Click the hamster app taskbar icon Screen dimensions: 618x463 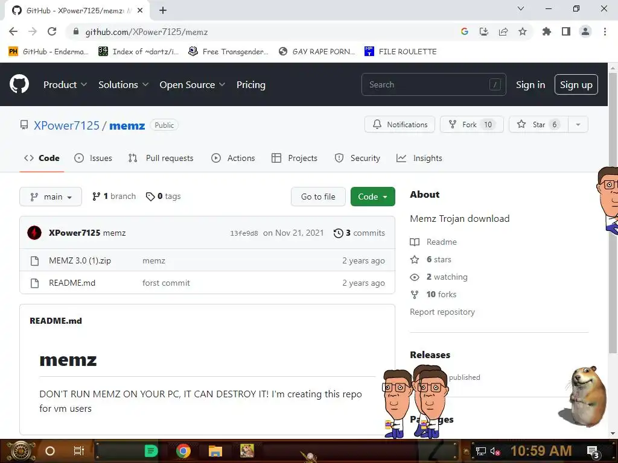tap(247, 451)
